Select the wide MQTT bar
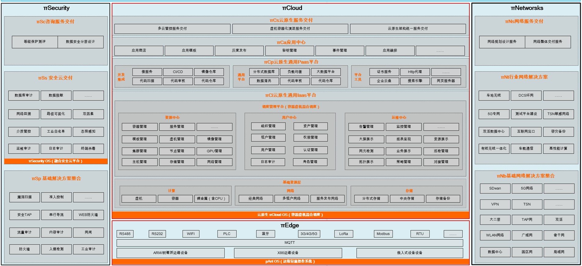Screen dimensions: 582x266 click(289, 243)
